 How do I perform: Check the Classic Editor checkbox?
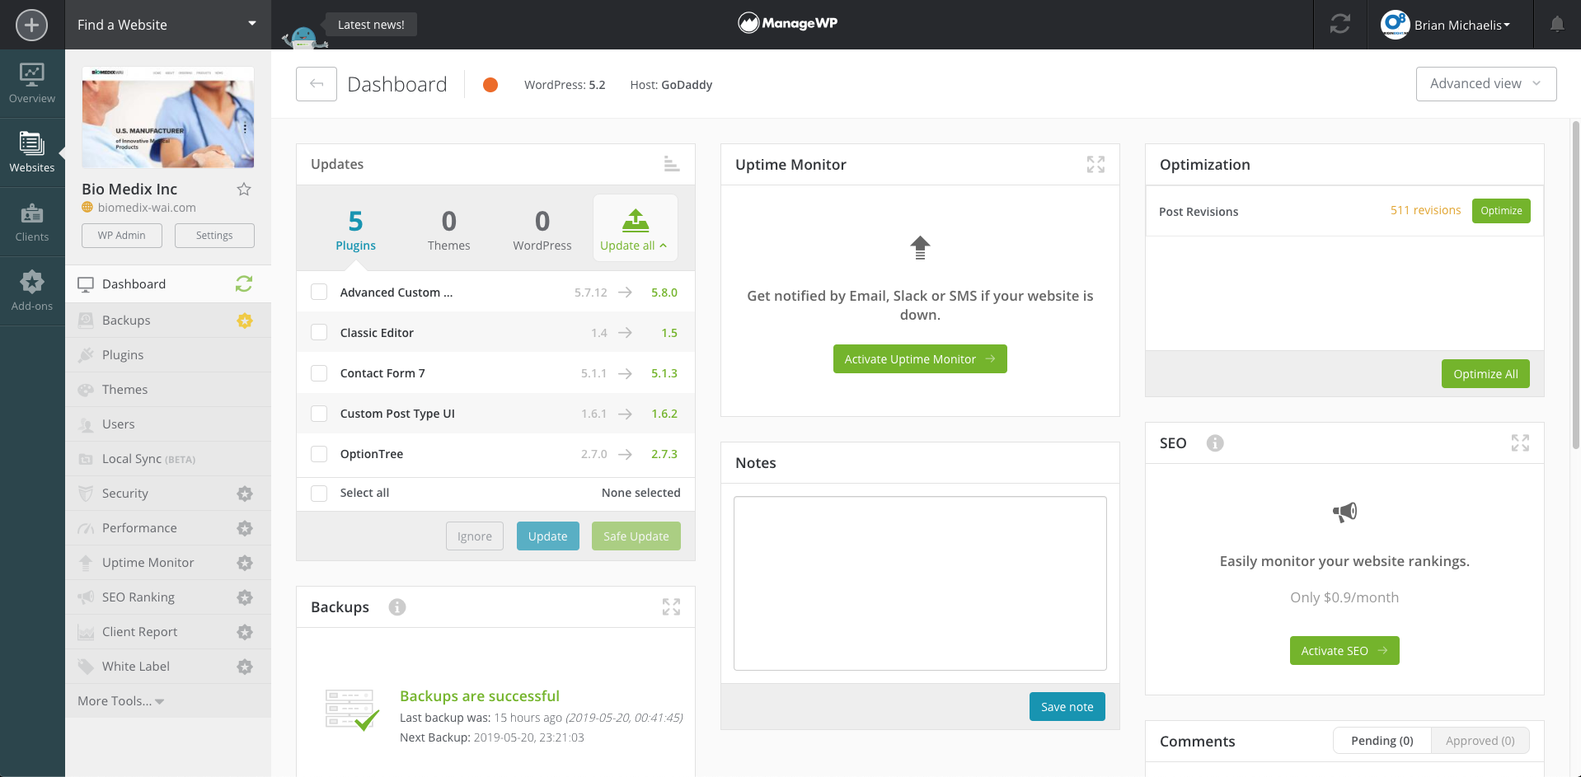coord(319,333)
